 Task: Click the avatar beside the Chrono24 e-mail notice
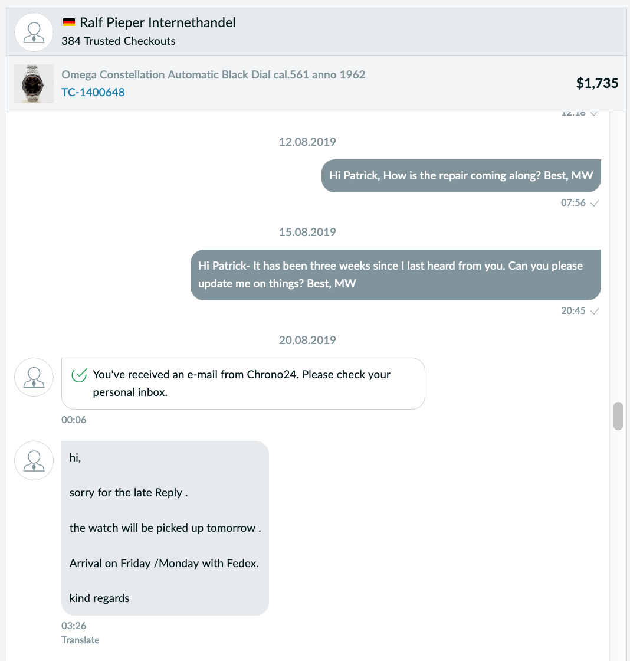click(x=34, y=377)
